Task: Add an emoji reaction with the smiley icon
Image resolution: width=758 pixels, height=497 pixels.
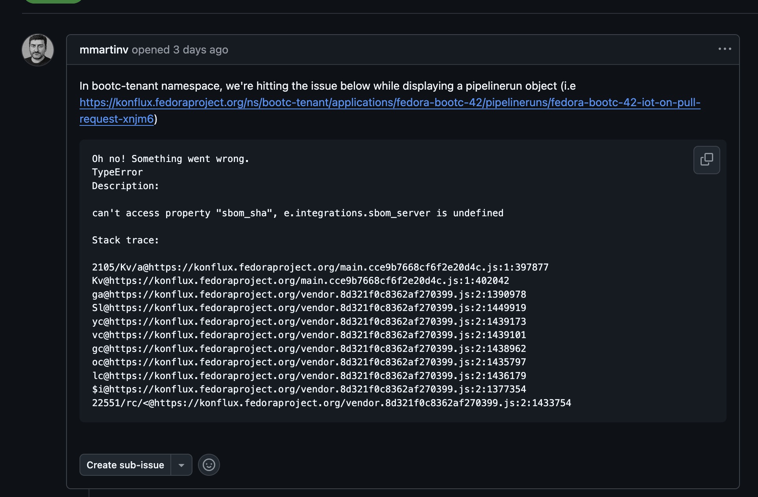Action: [209, 465]
